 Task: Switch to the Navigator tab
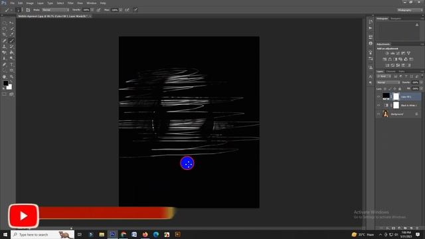(396, 19)
